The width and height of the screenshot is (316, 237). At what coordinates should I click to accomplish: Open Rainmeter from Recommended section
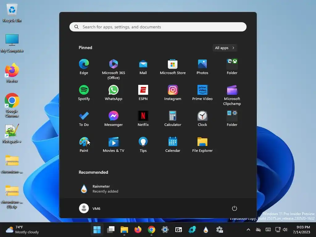pos(100,189)
